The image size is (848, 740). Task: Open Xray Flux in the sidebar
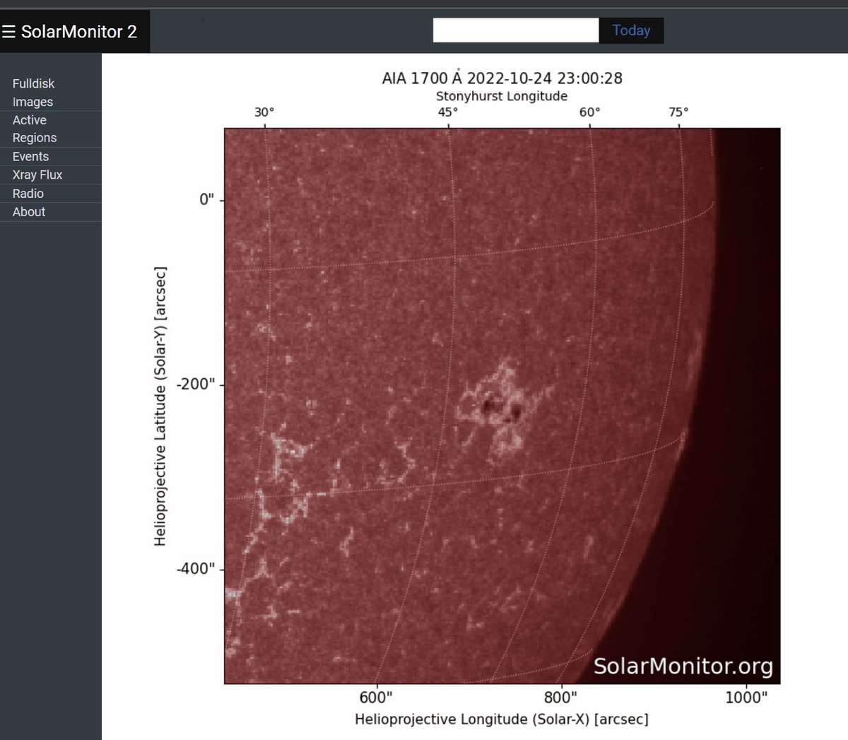pyautogui.click(x=51, y=175)
